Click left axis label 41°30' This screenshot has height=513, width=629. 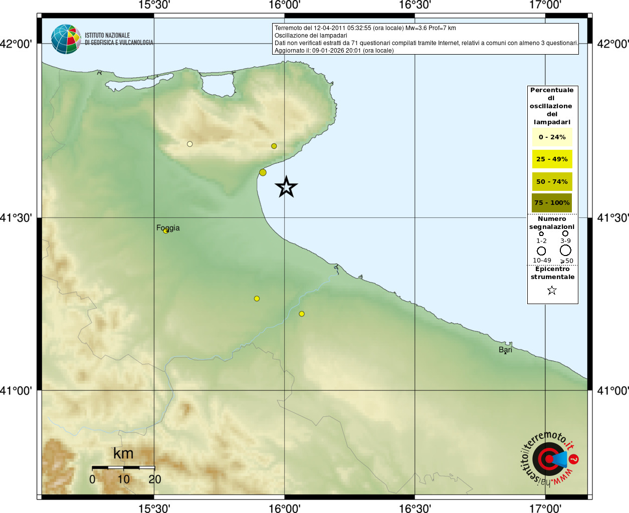(16, 218)
